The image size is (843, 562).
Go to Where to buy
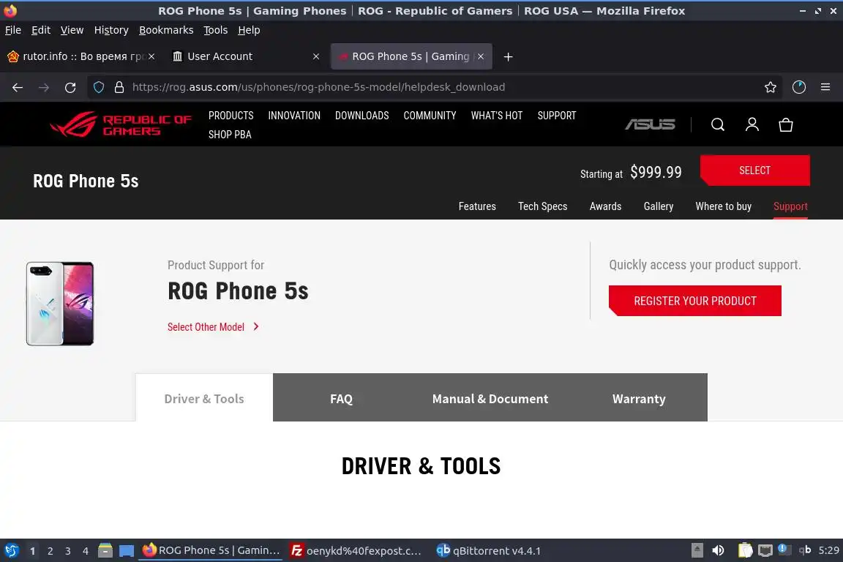point(723,206)
